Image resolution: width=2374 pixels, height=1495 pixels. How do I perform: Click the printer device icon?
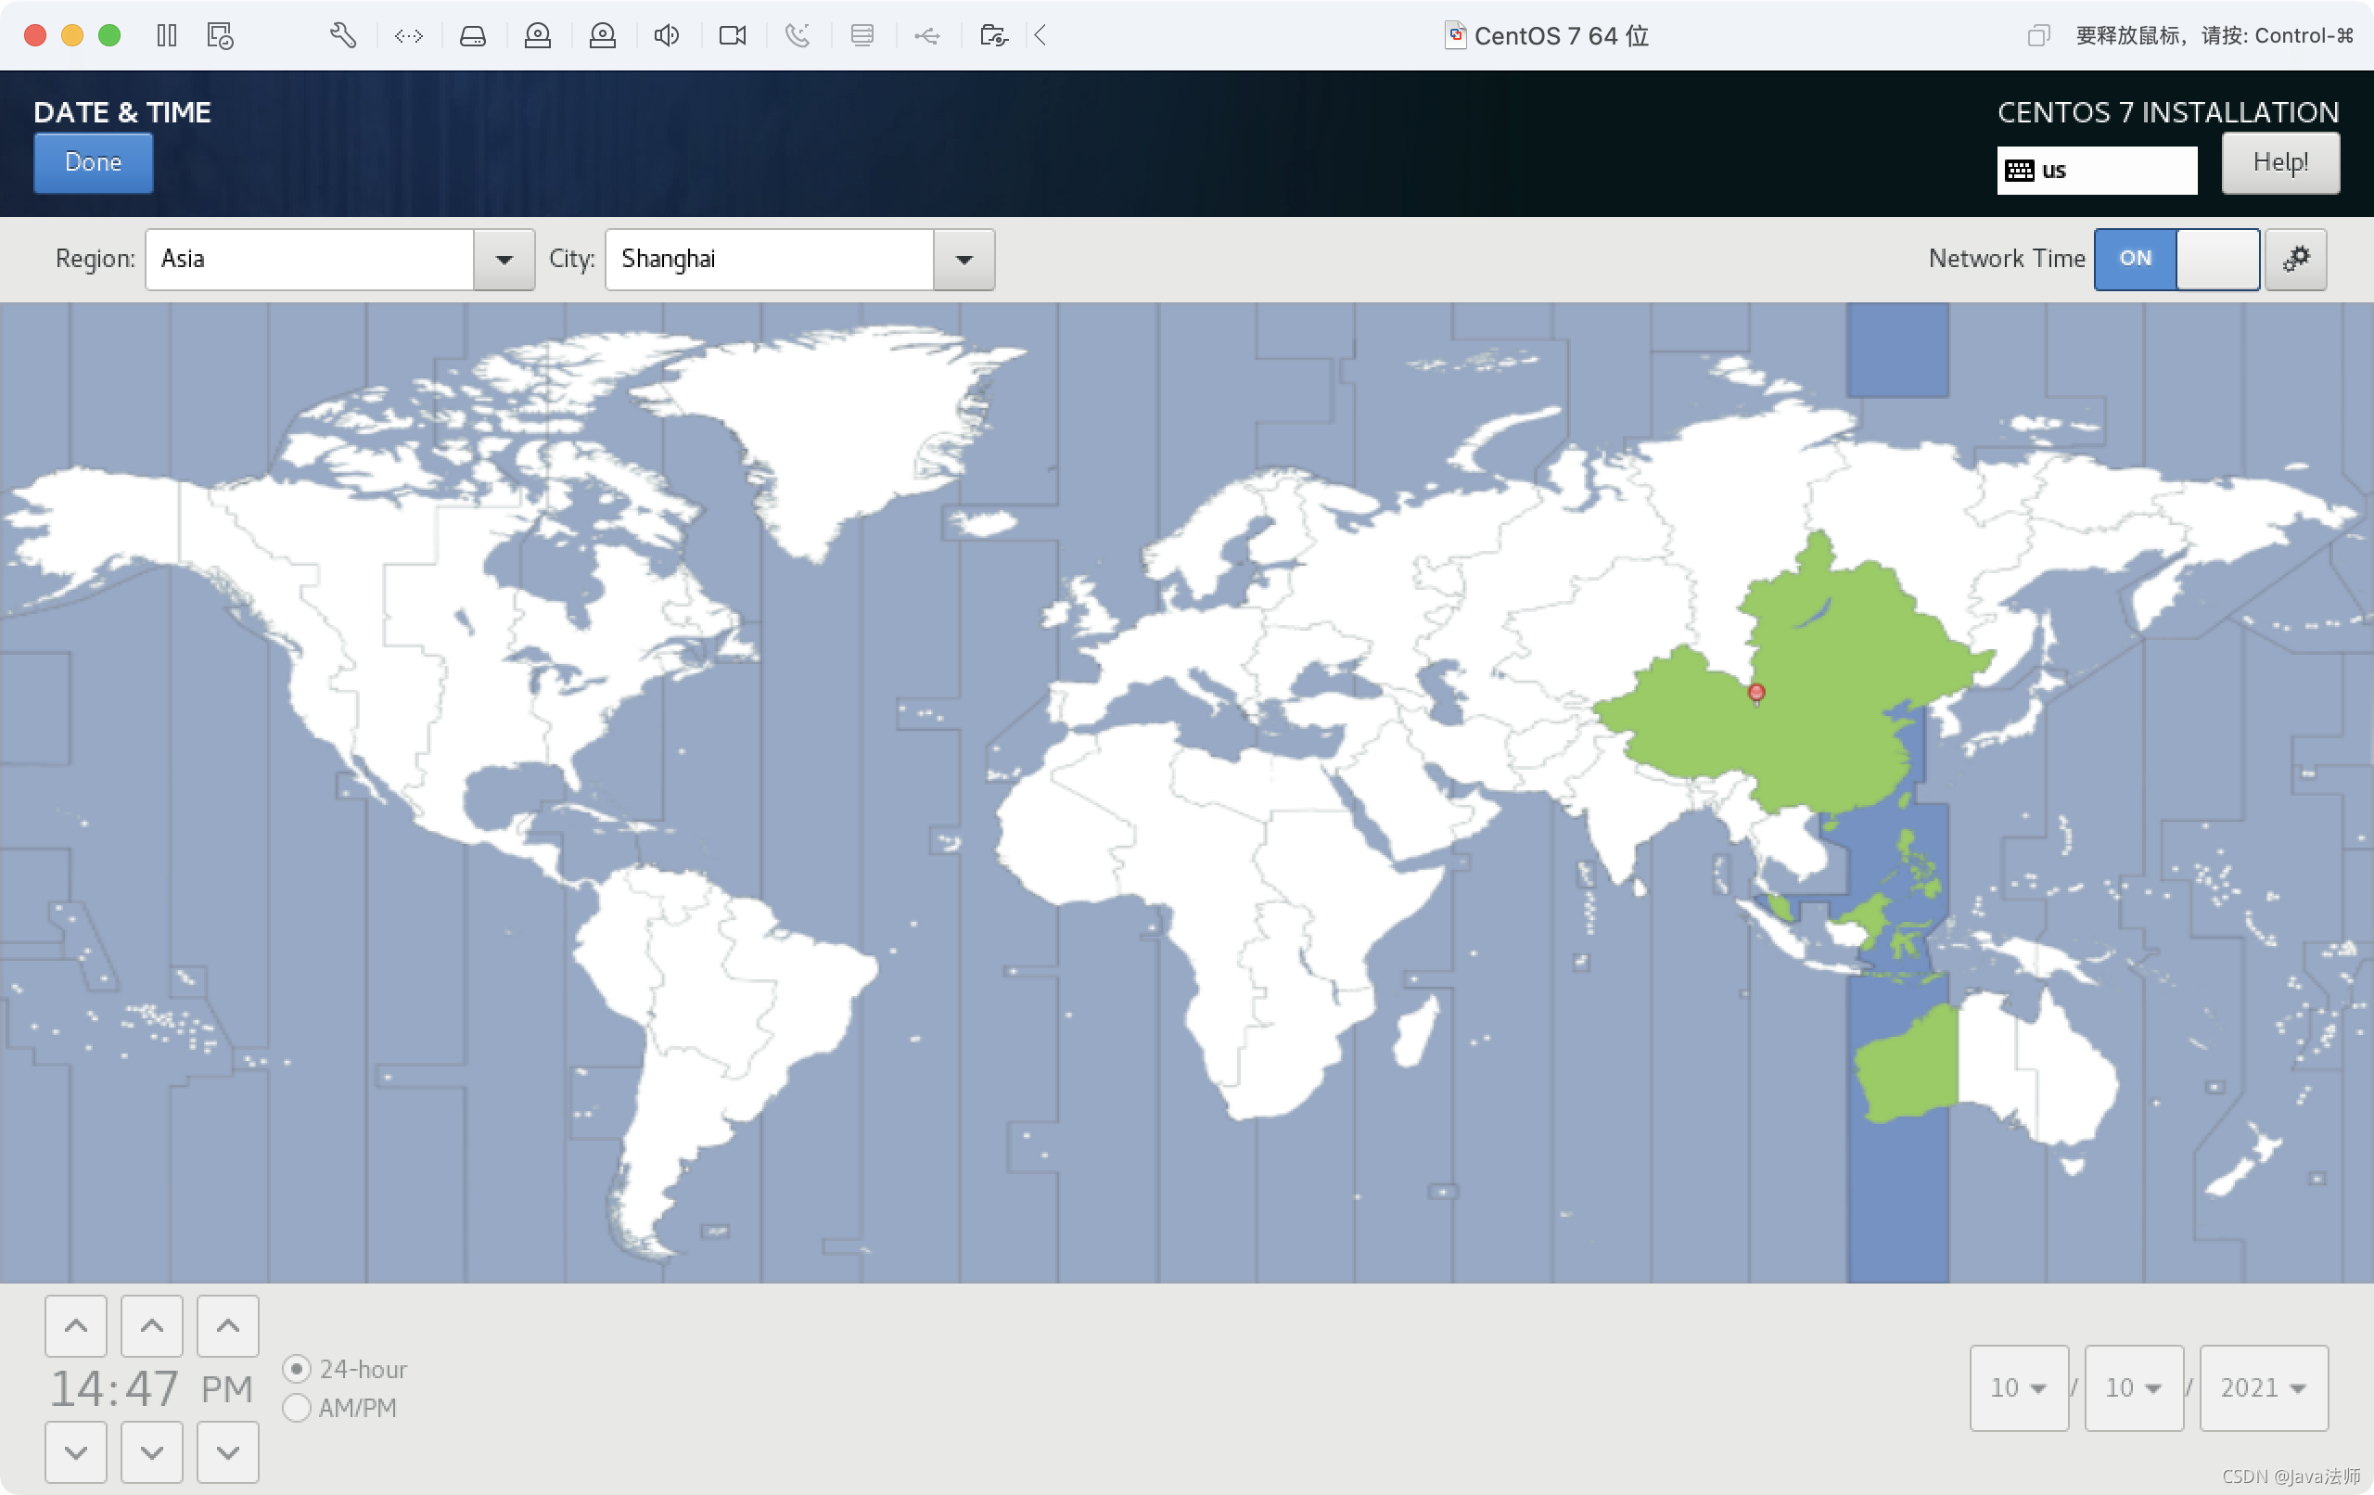coord(862,36)
